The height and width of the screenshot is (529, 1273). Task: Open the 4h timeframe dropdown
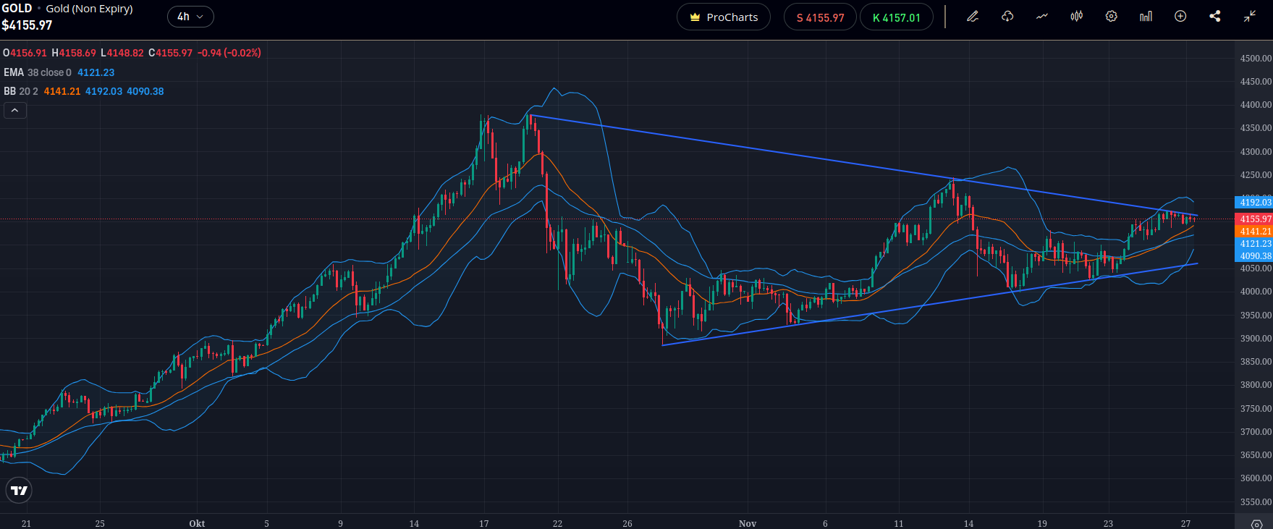pos(190,17)
